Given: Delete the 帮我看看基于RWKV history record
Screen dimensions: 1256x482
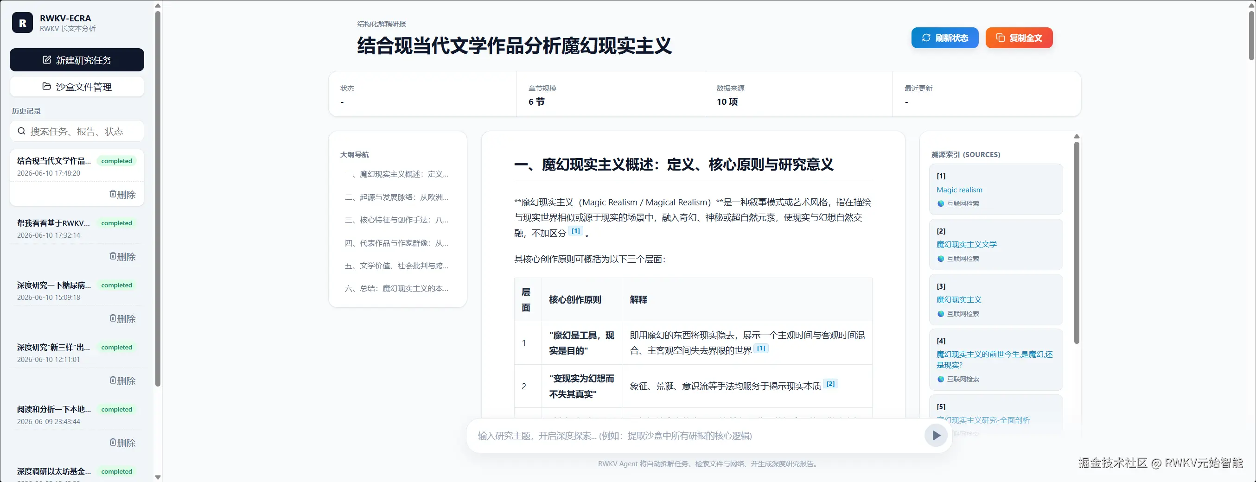Looking at the screenshot, I should (x=122, y=256).
